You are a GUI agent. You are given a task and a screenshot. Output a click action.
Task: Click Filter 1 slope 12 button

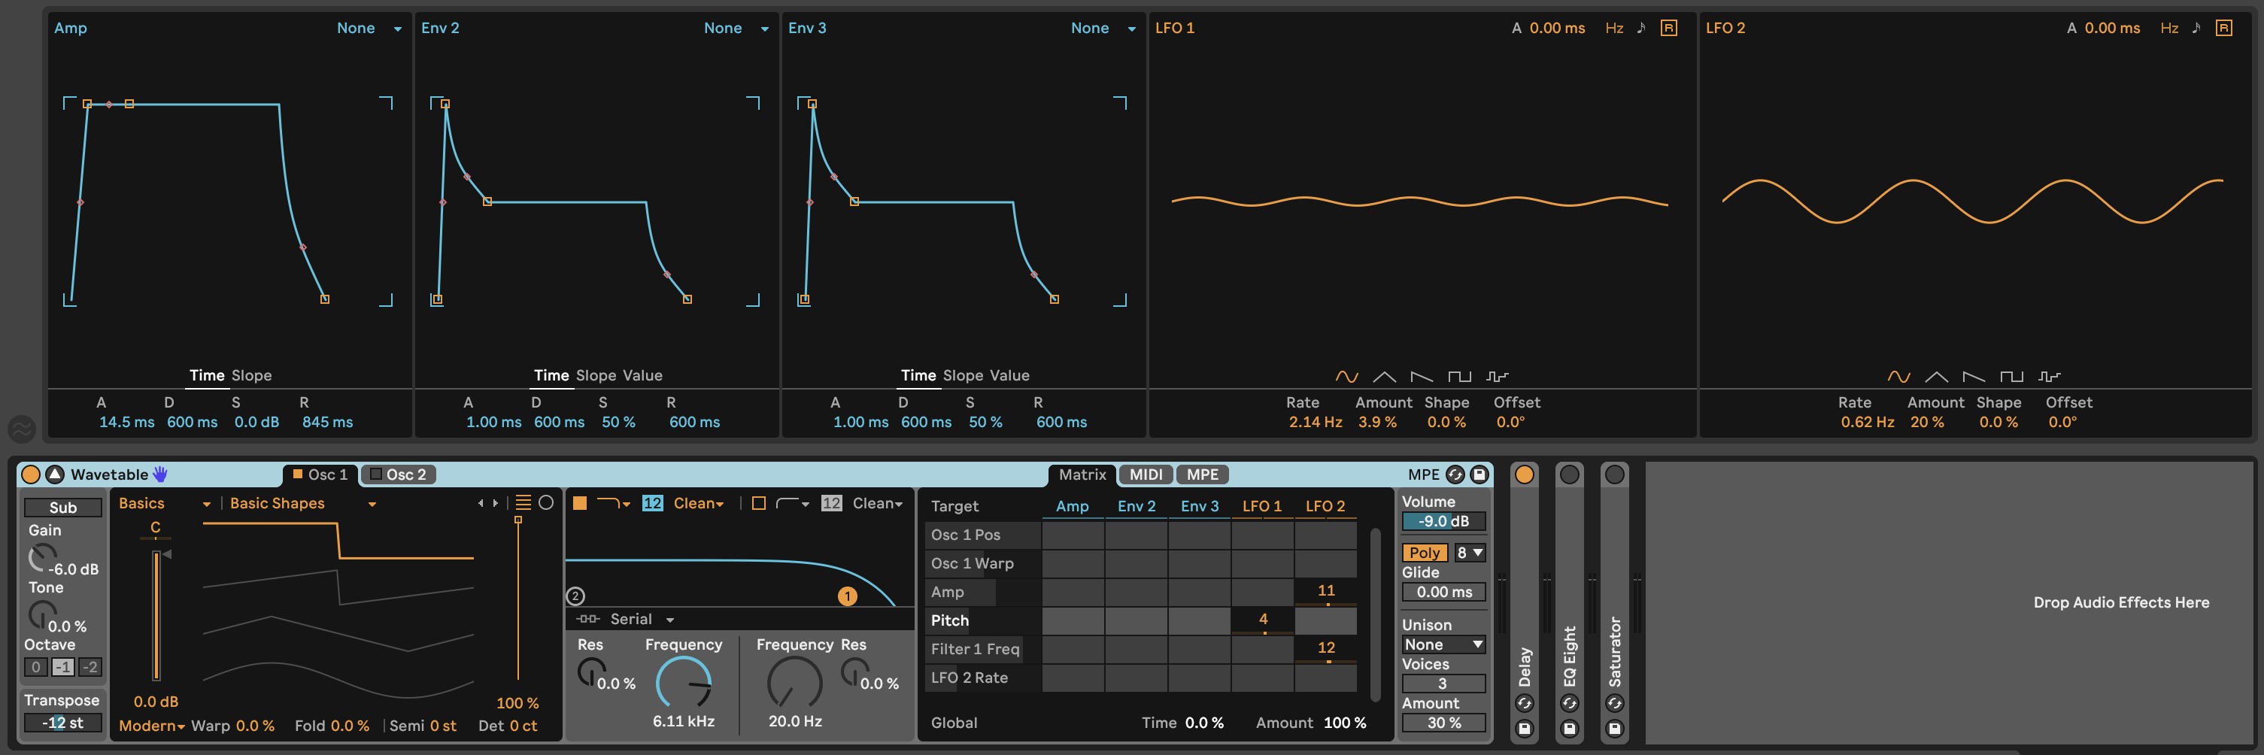click(652, 504)
